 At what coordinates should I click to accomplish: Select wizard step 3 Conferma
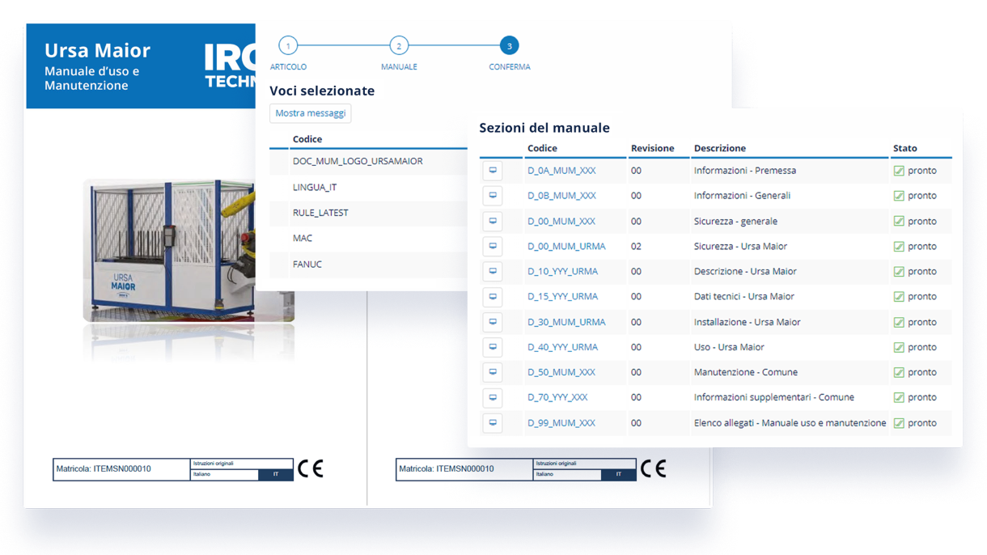click(x=509, y=45)
